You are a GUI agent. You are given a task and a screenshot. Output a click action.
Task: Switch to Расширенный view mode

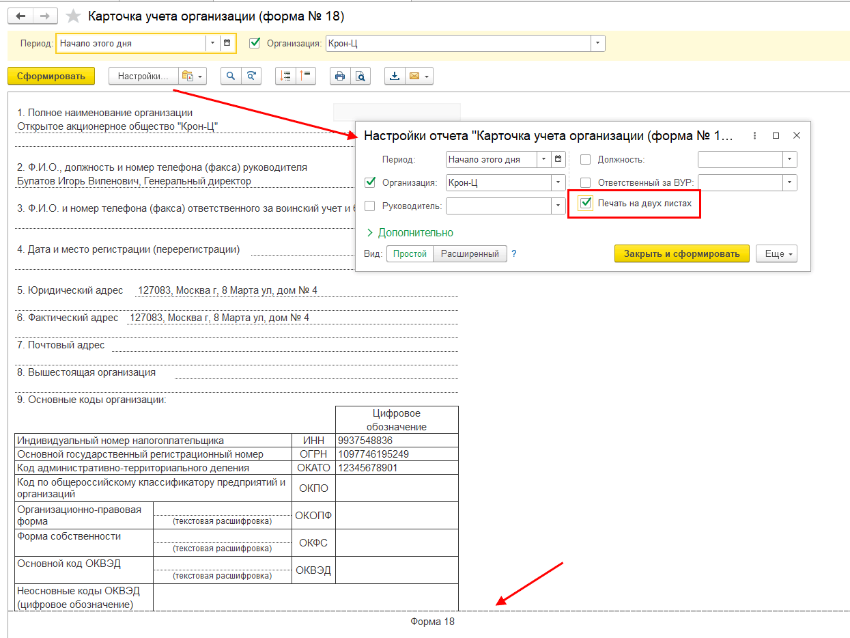click(470, 253)
